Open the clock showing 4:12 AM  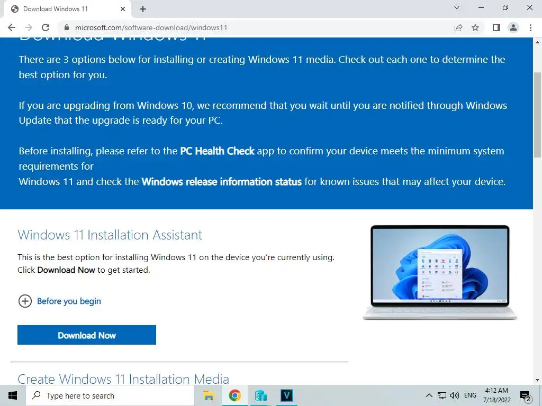(x=496, y=395)
